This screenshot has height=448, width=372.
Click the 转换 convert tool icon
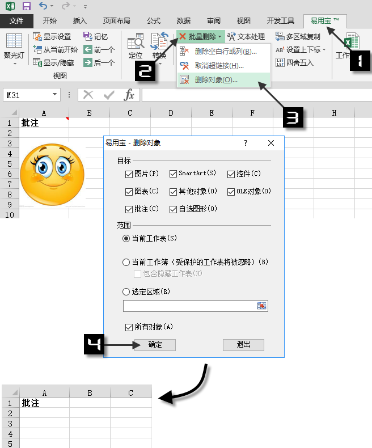click(159, 41)
